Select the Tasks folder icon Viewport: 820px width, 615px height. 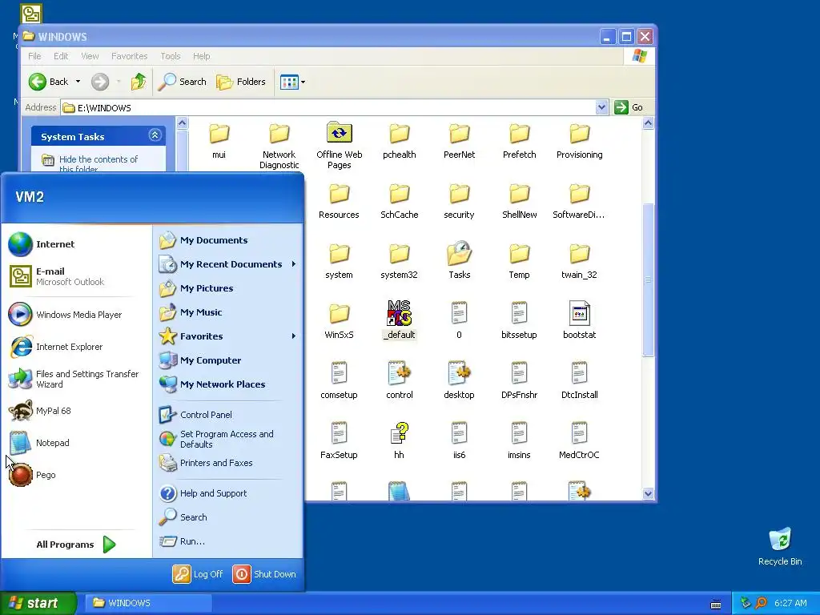459,254
